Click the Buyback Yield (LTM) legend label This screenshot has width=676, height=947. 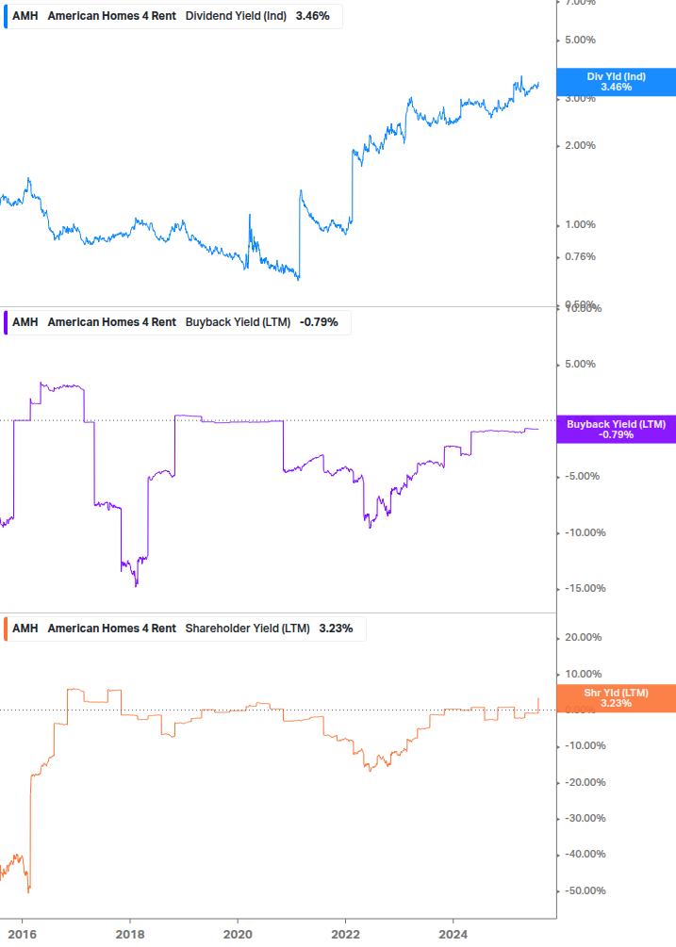tap(238, 322)
